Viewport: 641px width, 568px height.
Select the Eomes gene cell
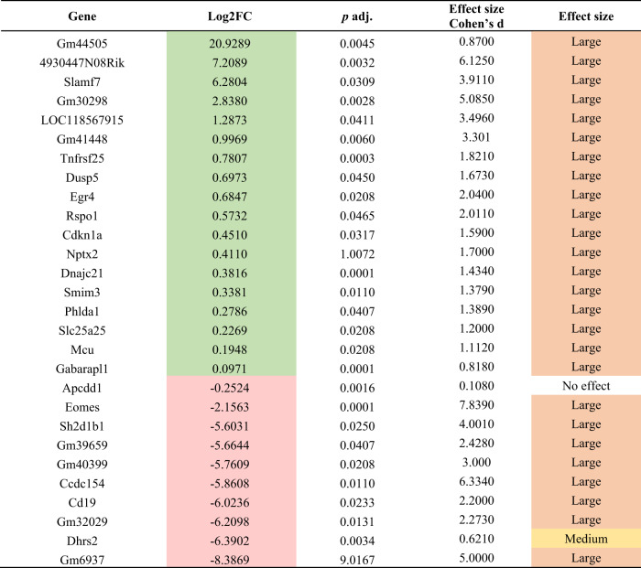point(82,403)
